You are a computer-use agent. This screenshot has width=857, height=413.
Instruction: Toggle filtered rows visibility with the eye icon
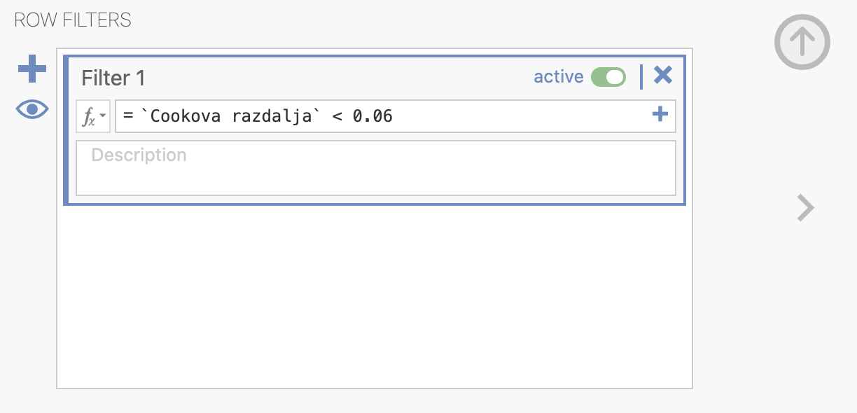[32, 109]
